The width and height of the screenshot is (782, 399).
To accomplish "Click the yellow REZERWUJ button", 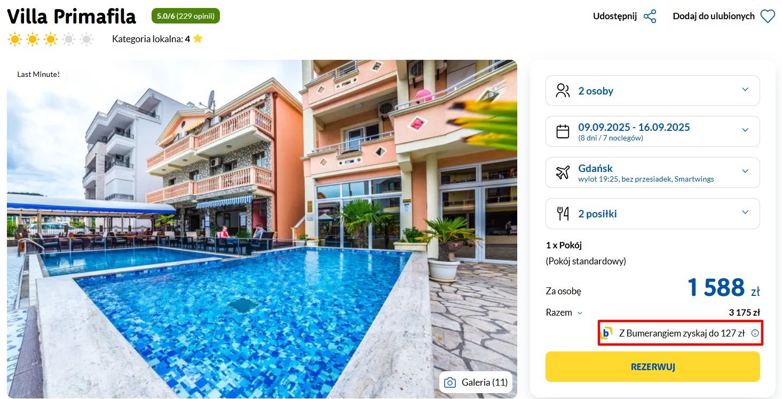I will pyautogui.click(x=652, y=366).
